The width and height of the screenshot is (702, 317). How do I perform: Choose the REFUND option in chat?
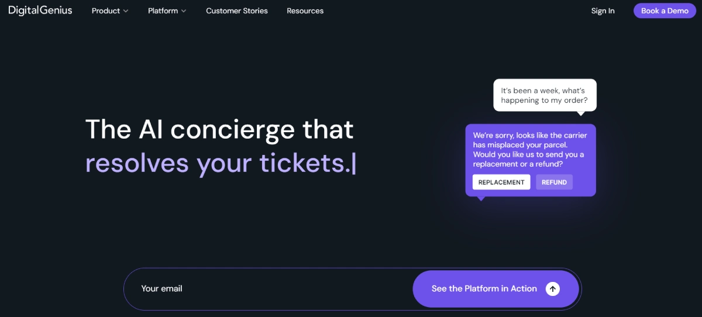tap(554, 182)
